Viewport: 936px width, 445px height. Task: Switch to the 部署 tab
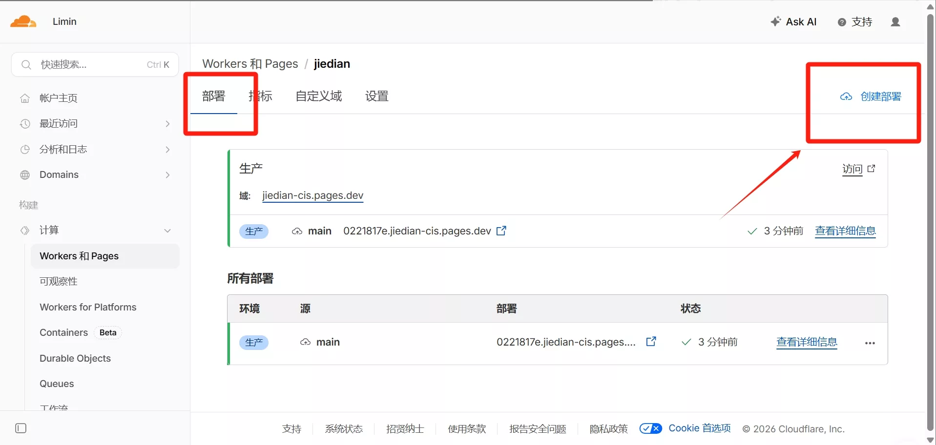point(214,96)
